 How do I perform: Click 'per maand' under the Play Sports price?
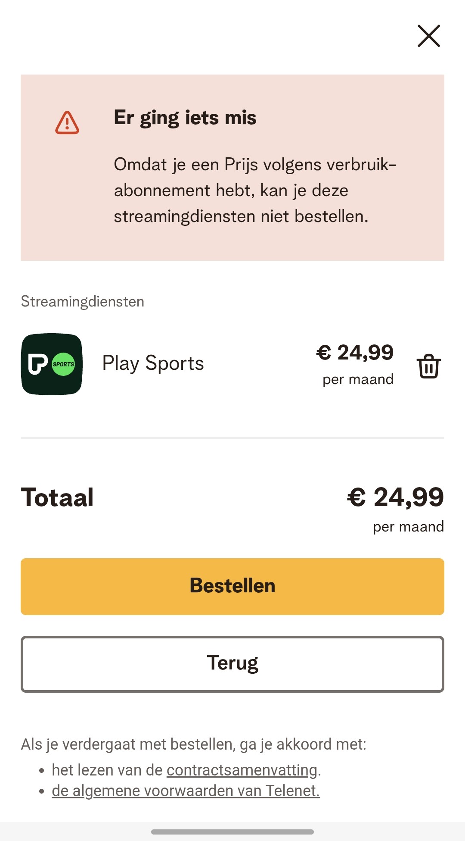coord(358,379)
